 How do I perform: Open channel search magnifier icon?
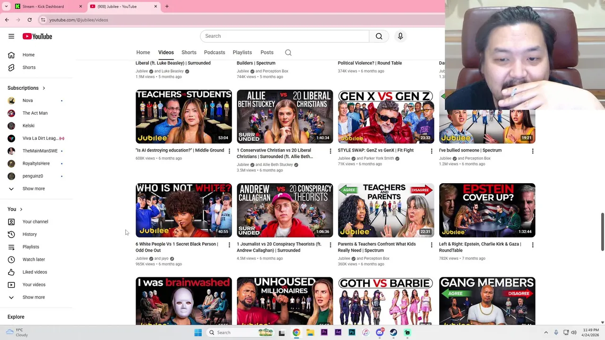point(288,52)
